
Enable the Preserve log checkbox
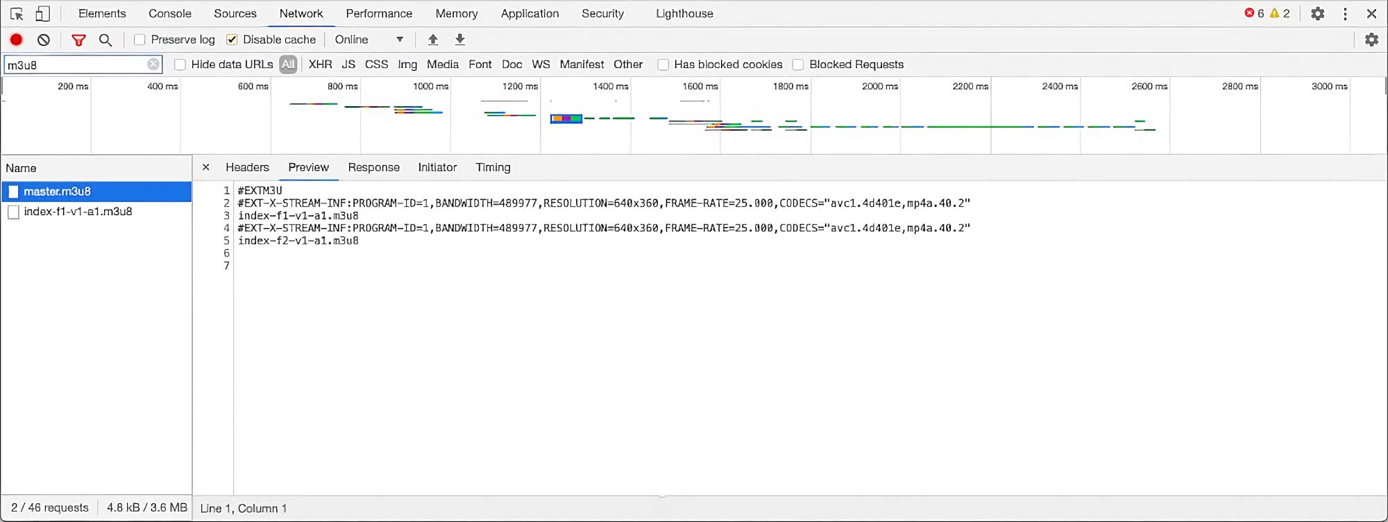pos(139,40)
